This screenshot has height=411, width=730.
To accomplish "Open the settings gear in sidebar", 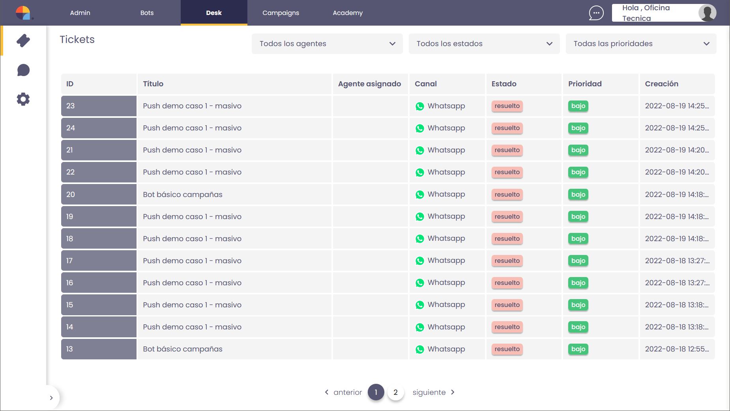I will point(23,99).
